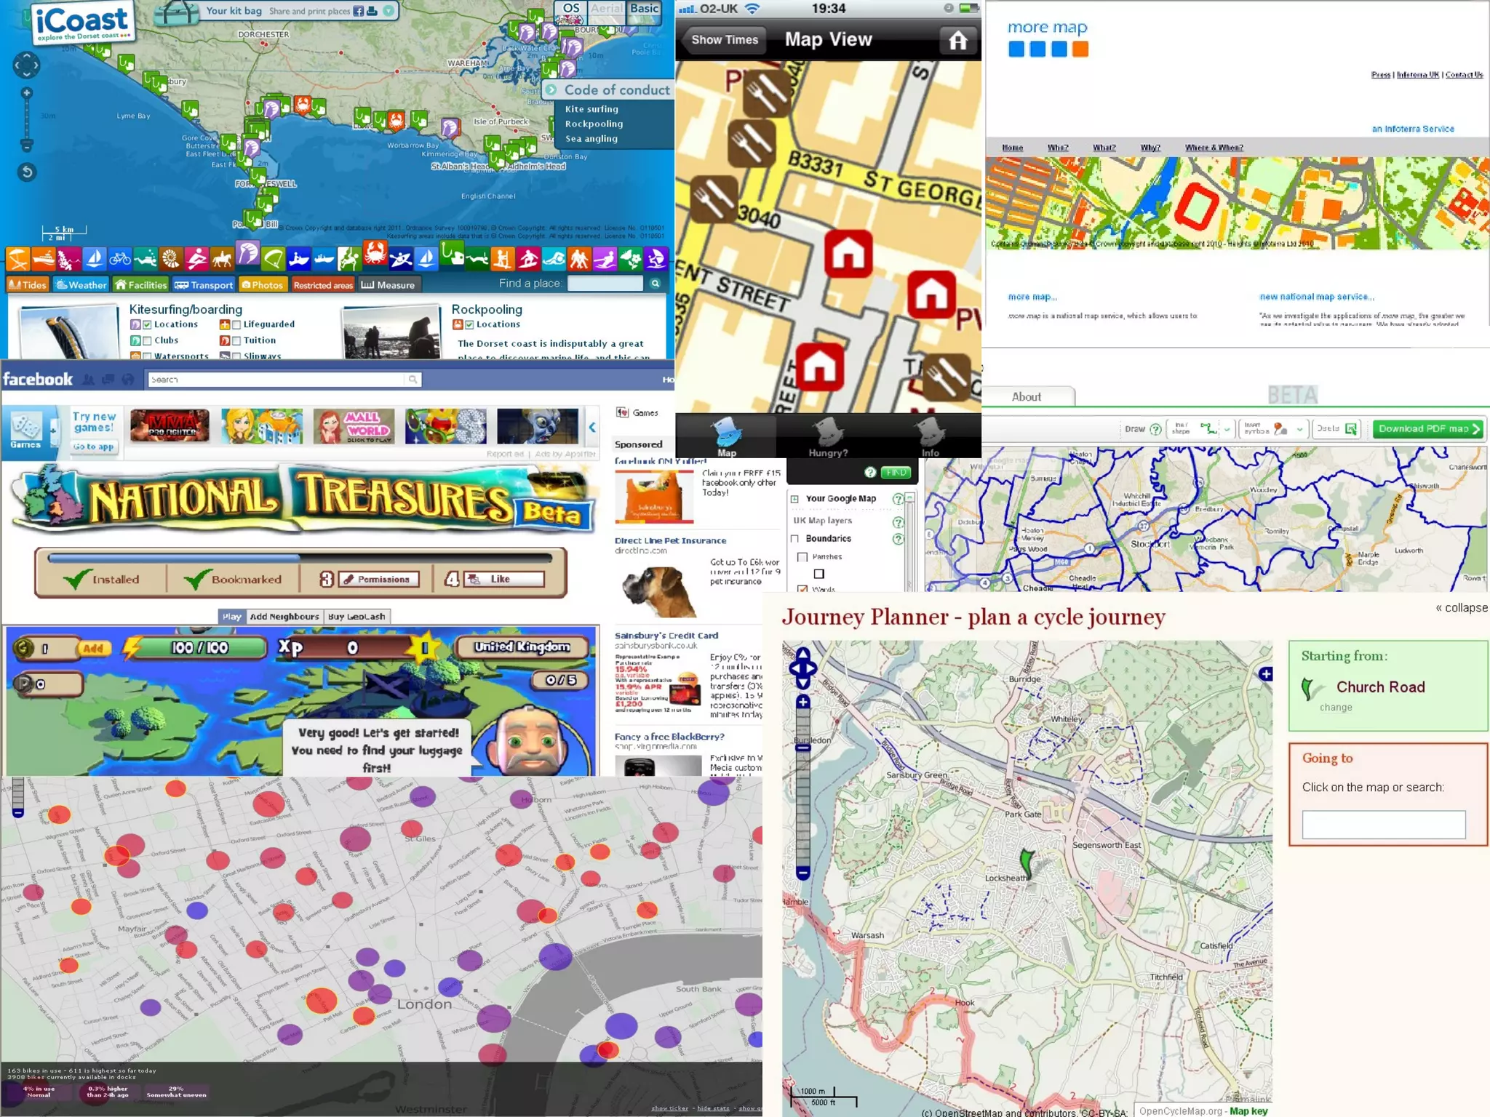
Task: Click the change starting point link
Action: coord(1336,708)
